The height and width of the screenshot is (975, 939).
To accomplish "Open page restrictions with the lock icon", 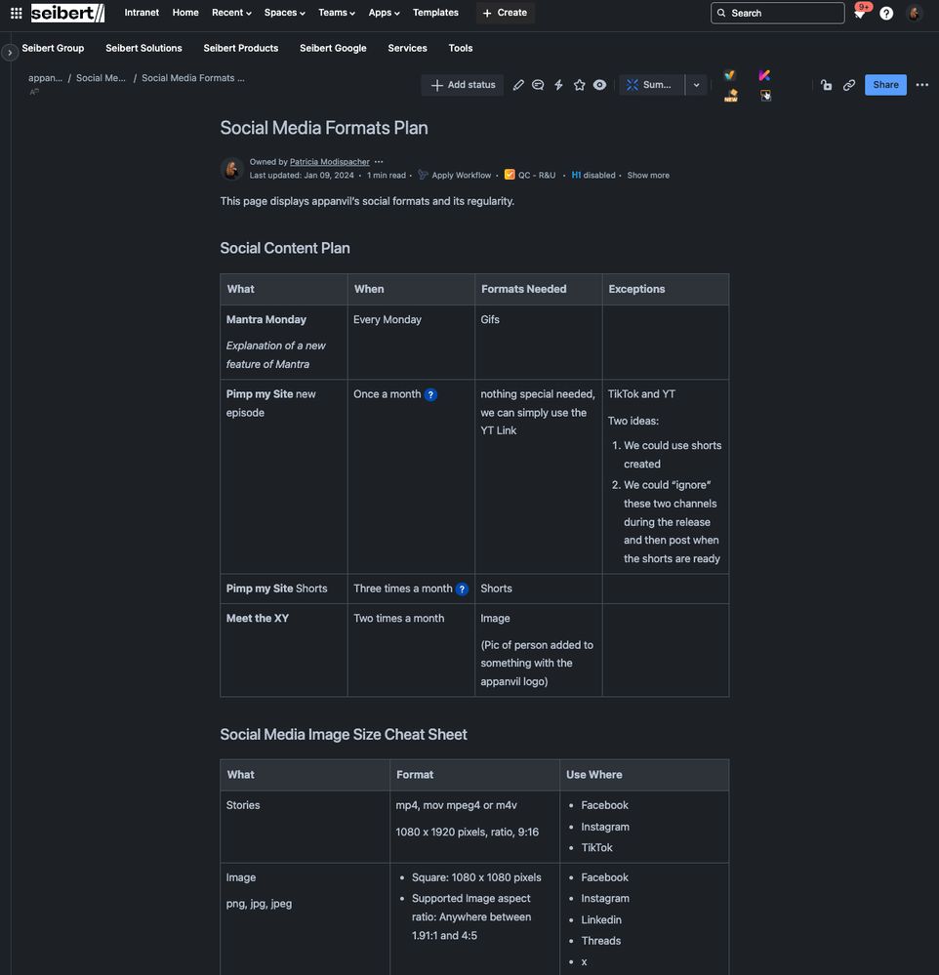I will tap(826, 85).
